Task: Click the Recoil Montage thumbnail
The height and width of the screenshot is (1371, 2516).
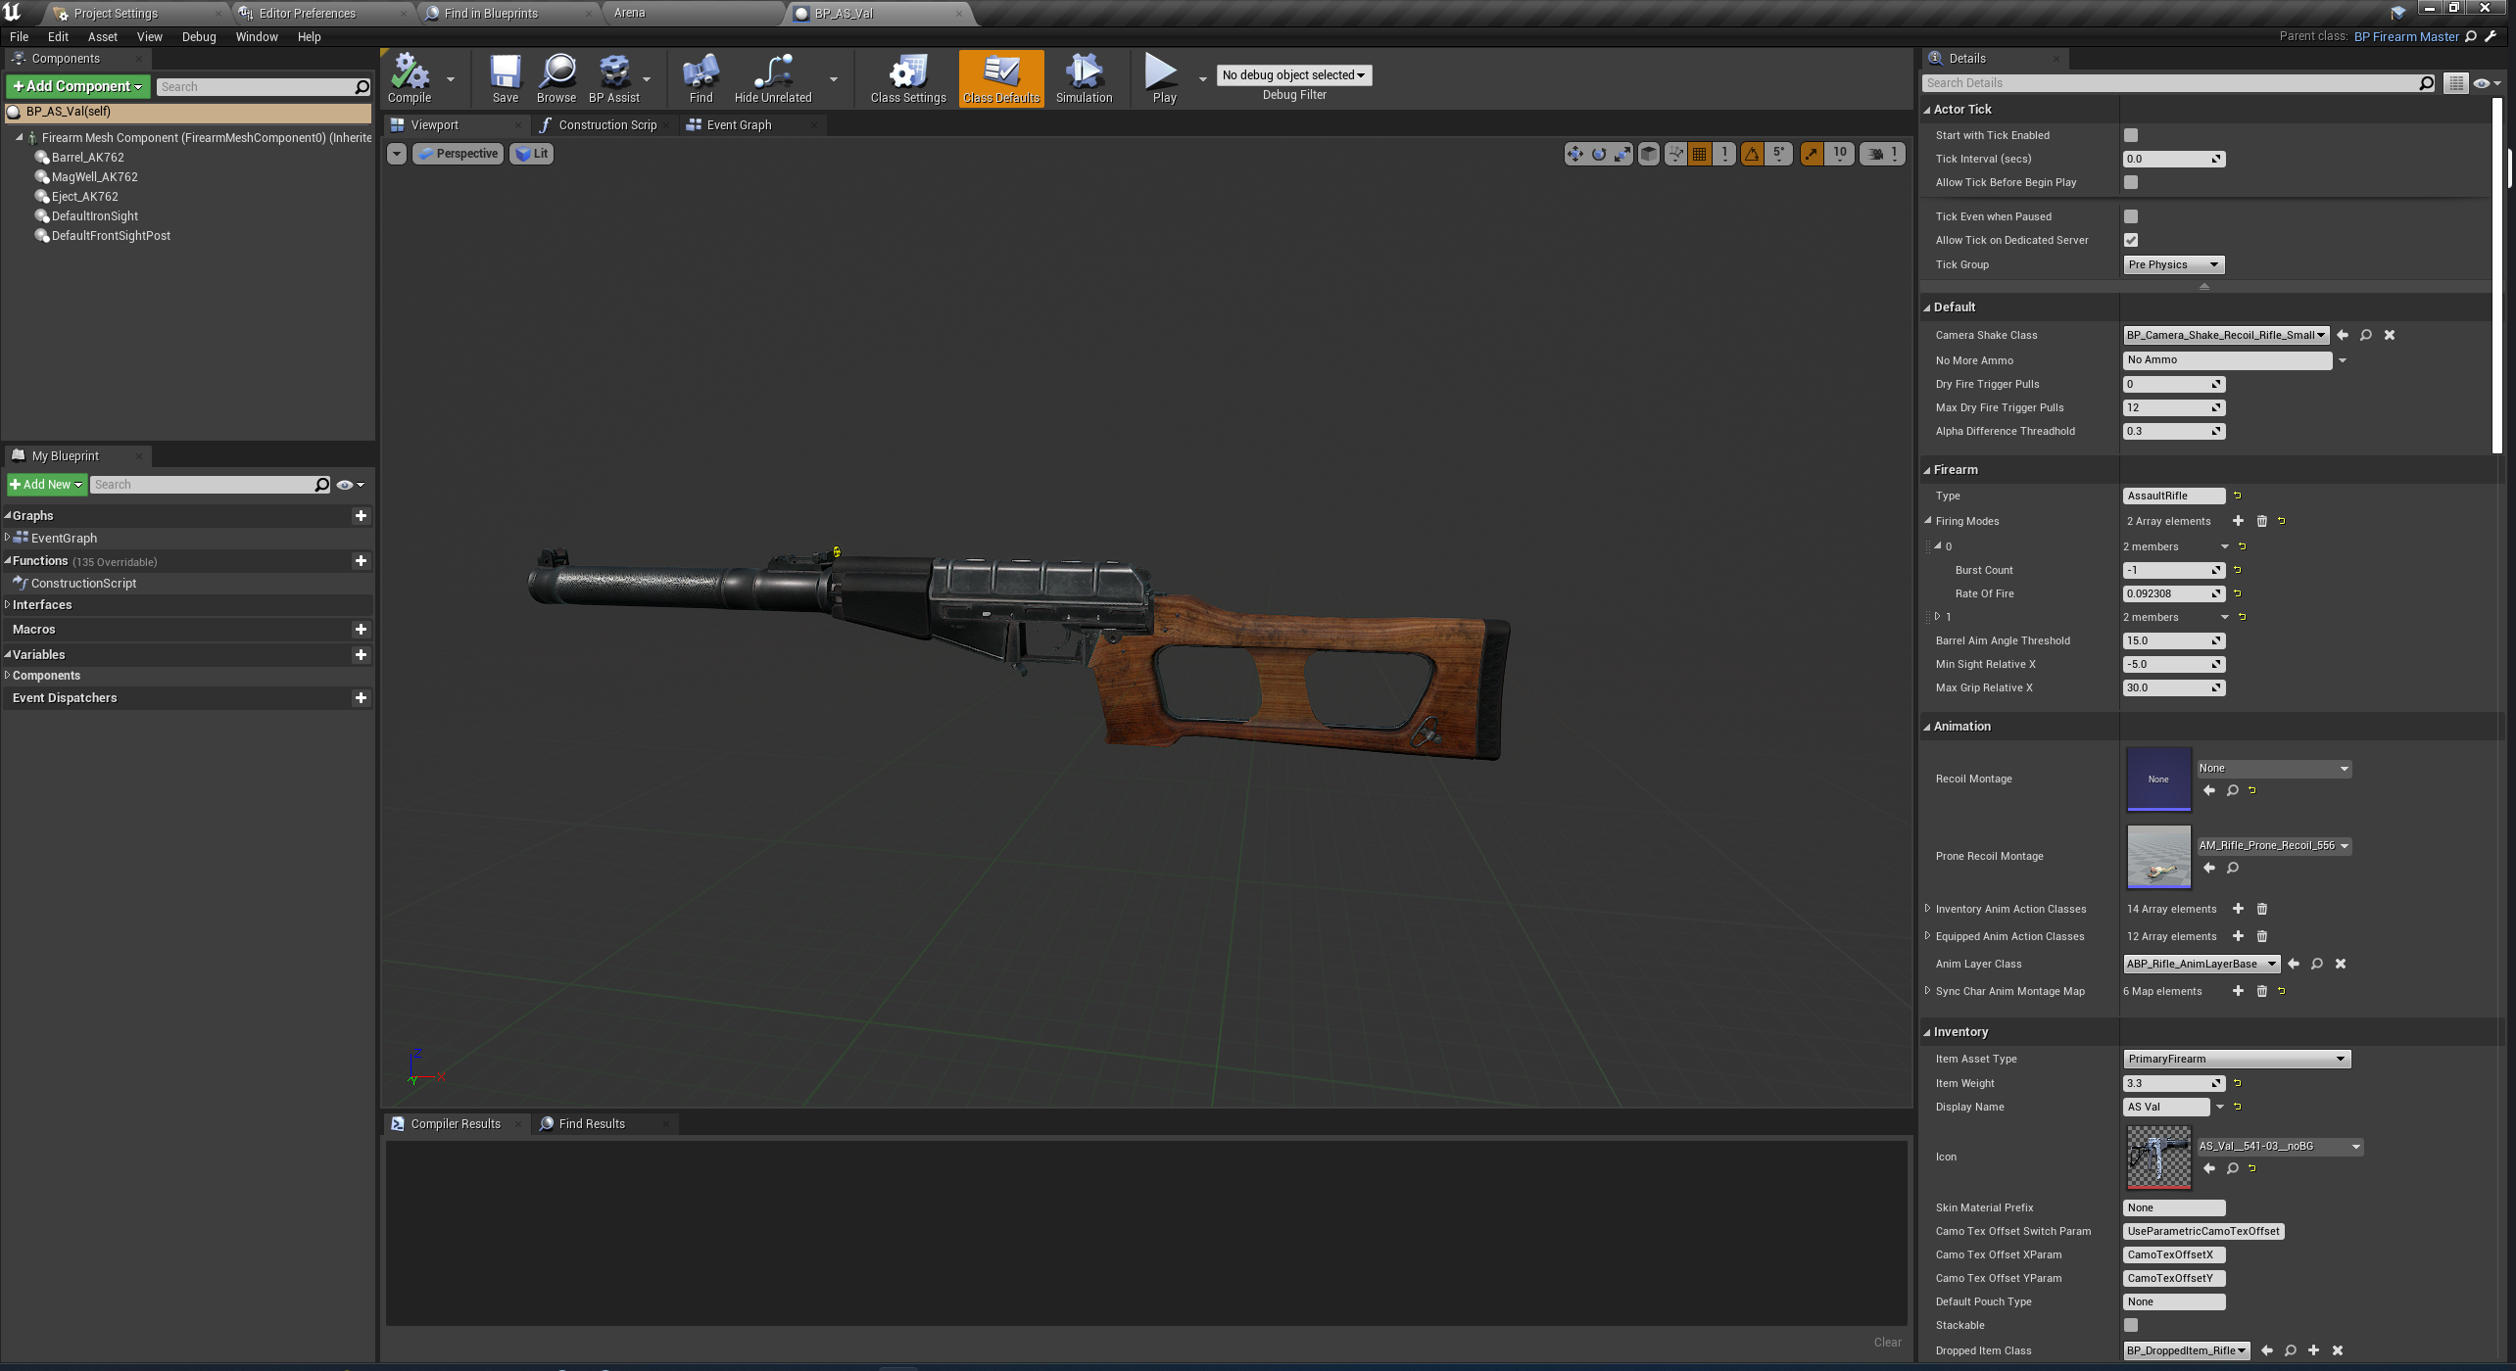Action: coord(2158,779)
